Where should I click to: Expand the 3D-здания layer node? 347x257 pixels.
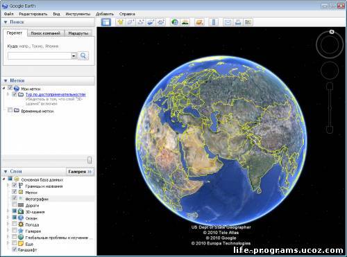click(8, 211)
